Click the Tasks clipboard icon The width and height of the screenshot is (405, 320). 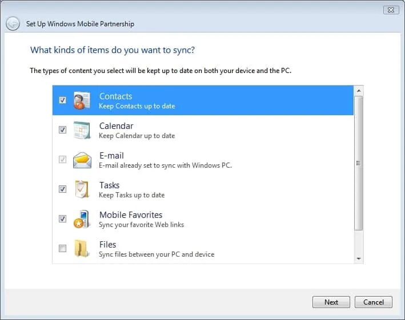click(x=82, y=189)
